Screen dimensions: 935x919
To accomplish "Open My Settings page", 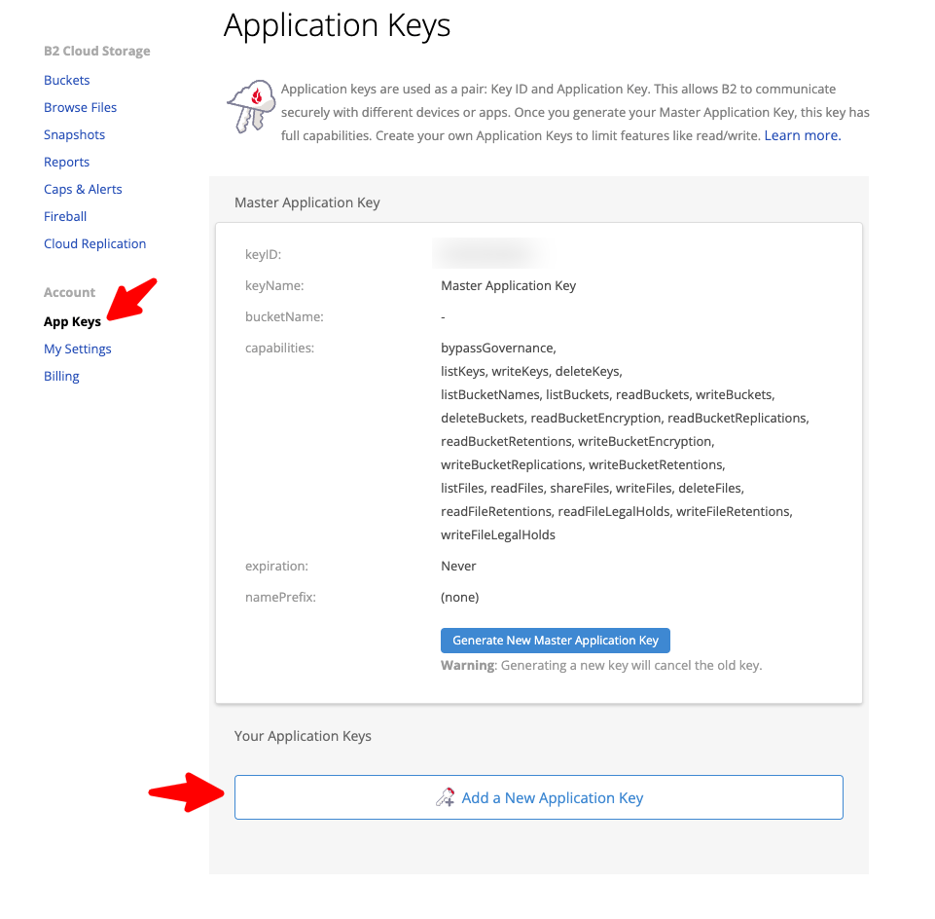I will [78, 349].
